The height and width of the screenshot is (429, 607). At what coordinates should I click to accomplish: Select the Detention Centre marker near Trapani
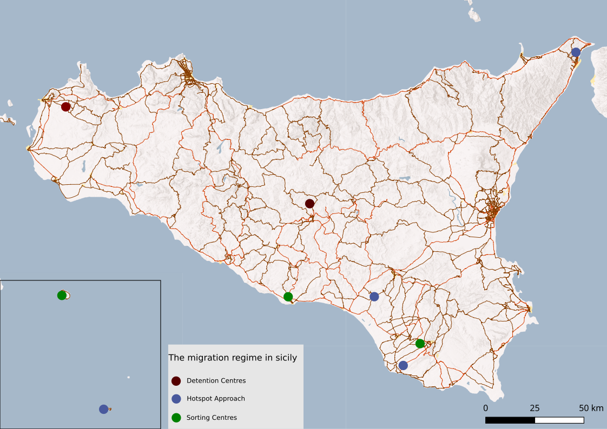click(x=67, y=106)
